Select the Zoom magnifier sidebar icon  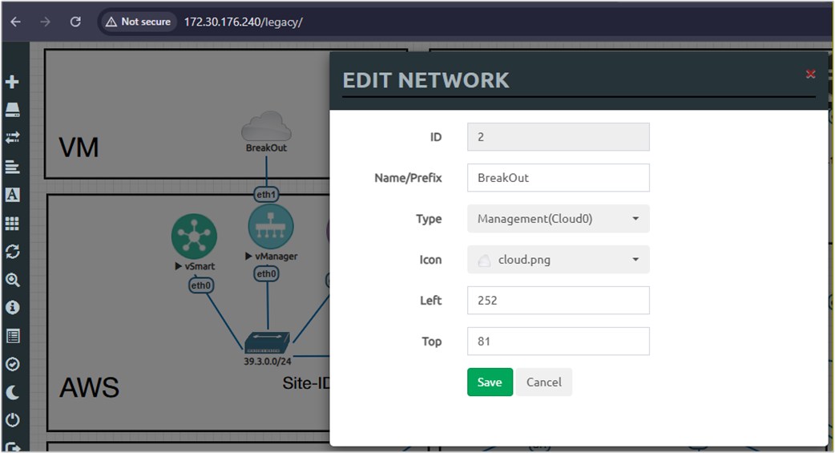12,280
